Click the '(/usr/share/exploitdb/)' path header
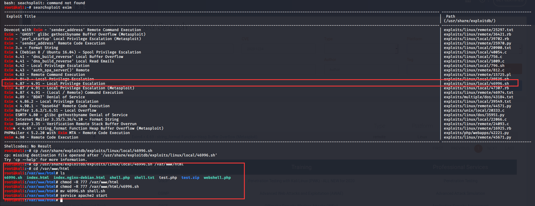This screenshot has height=206, width=535. point(469,21)
